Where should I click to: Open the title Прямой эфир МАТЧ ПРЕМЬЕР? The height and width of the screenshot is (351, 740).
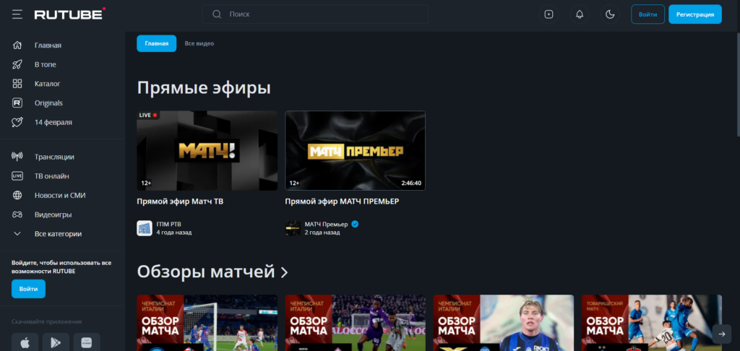342,201
